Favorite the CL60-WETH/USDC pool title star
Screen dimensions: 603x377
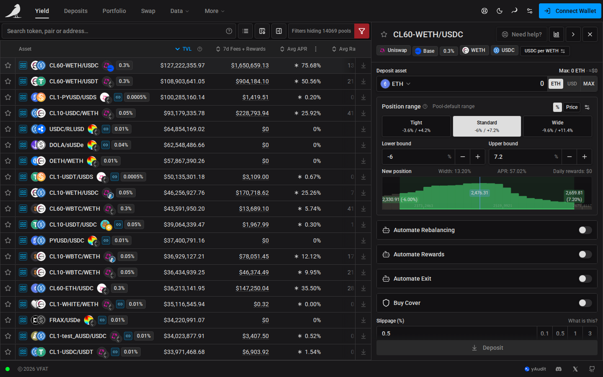384,34
